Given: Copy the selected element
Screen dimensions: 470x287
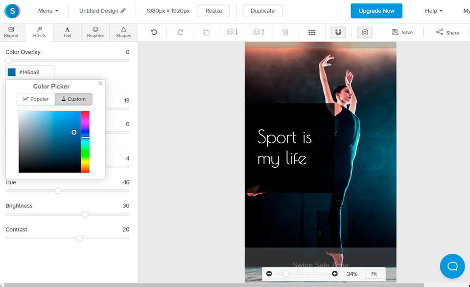Looking at the screenshot, I should point(206,32).
